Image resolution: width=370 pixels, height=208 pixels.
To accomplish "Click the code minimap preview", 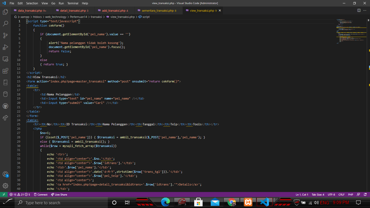I will (352, 31).
